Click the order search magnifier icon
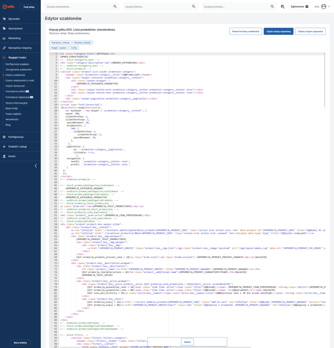Viewport: 334px width, 348px height. [115, 7]
